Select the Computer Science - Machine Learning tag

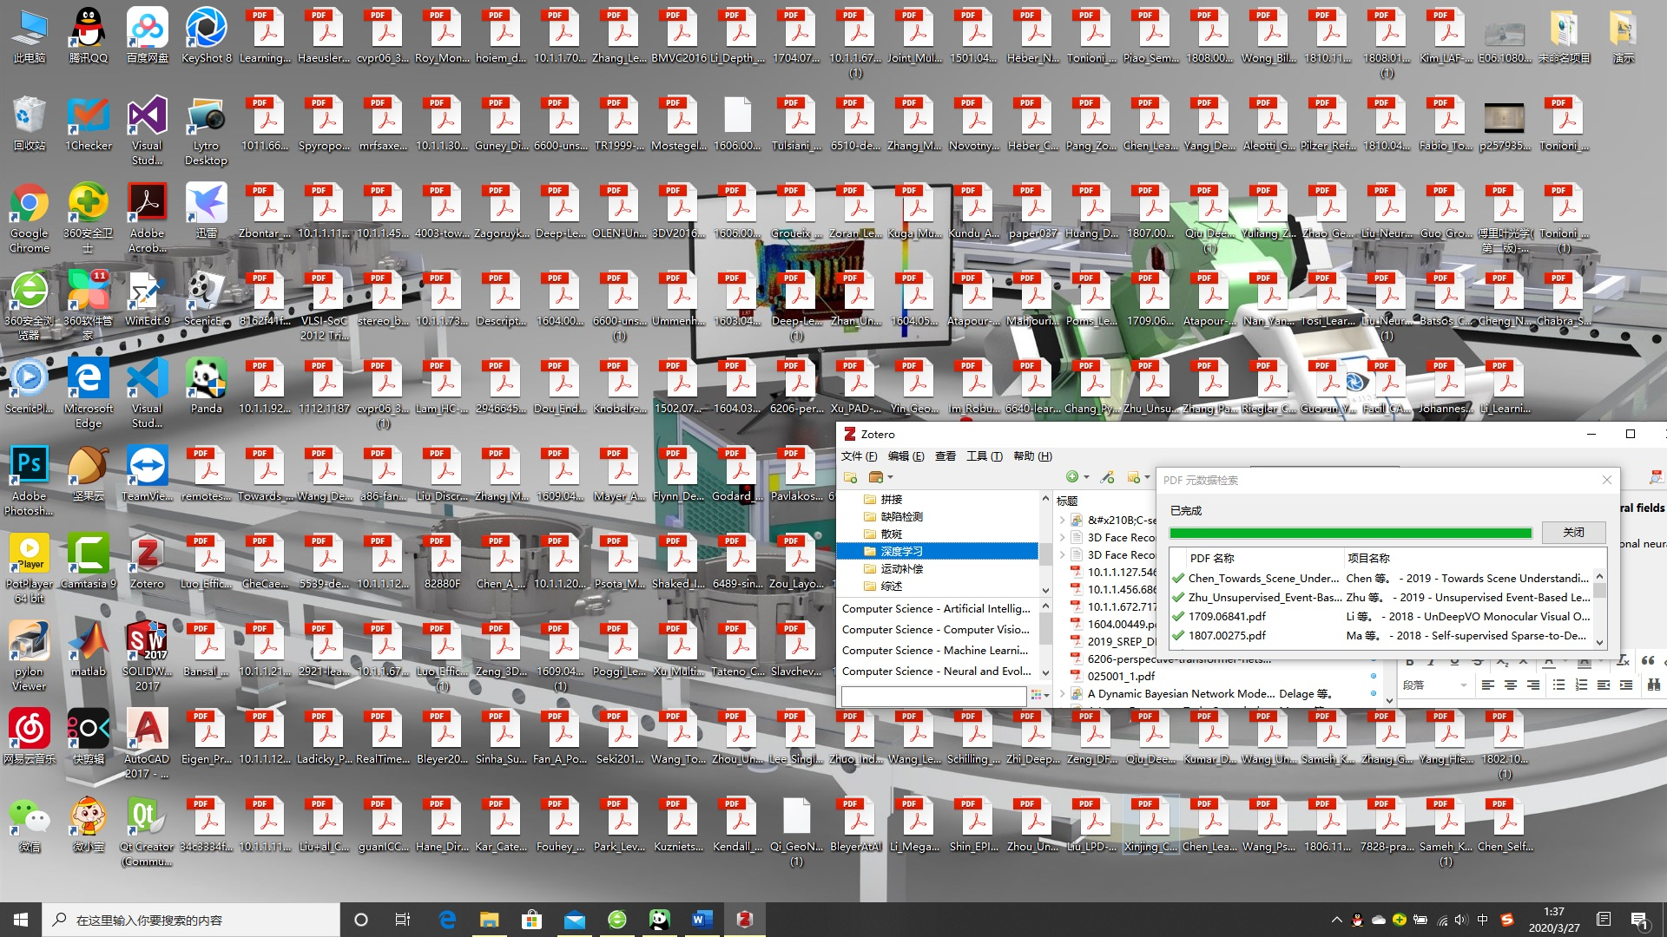tap(934, 651)
